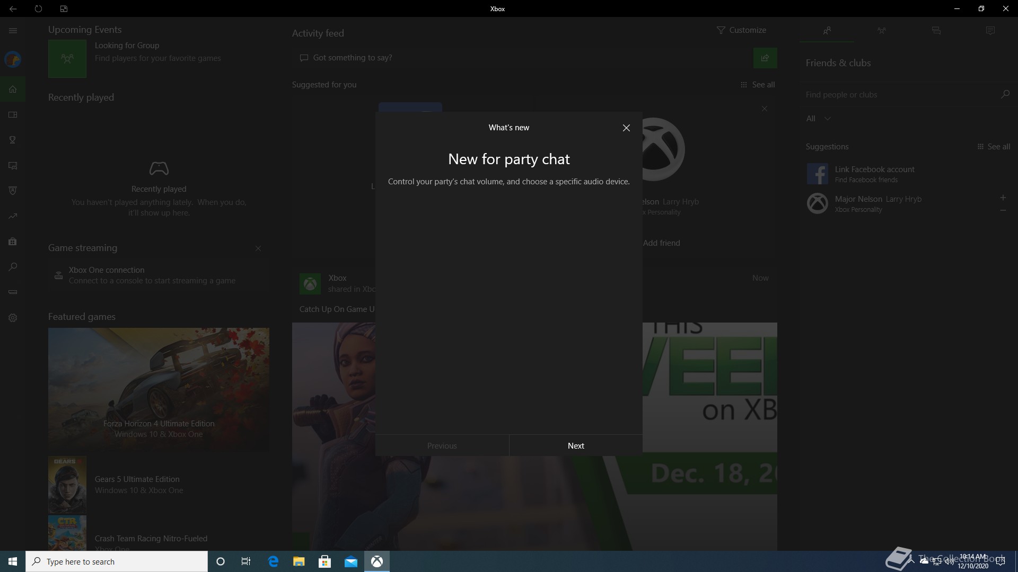Screen dimensions: 1018x572
Task: Click Major Nelson name in Suggestions list
Action: (858, 199)
